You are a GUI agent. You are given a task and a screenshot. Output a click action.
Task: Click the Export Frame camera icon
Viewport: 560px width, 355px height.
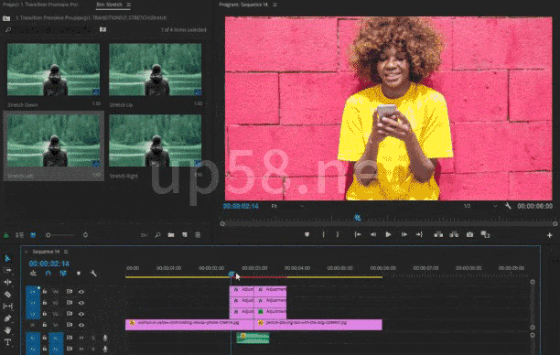coord(469,234)
